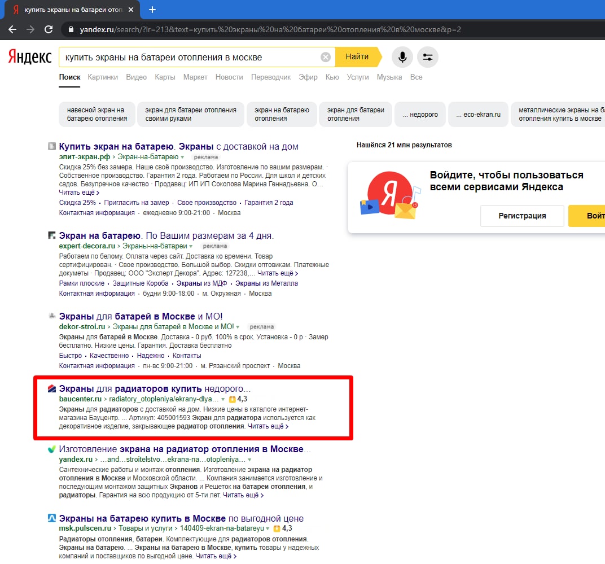The width and height of the screenshot is (605, 564).
Task: Click the 'Скидка 25%' sitelink
Action: click(77, 202)
